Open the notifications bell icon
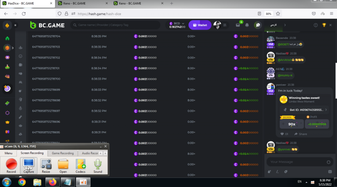 coord(247,25)
